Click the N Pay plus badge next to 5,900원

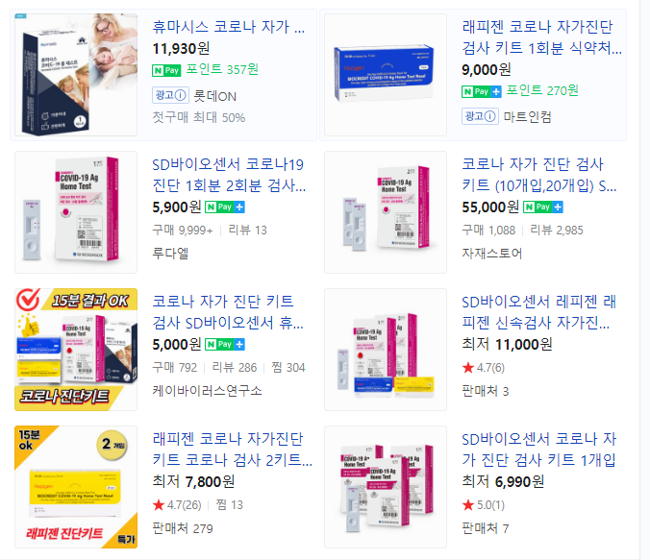[x=225, y=207]
